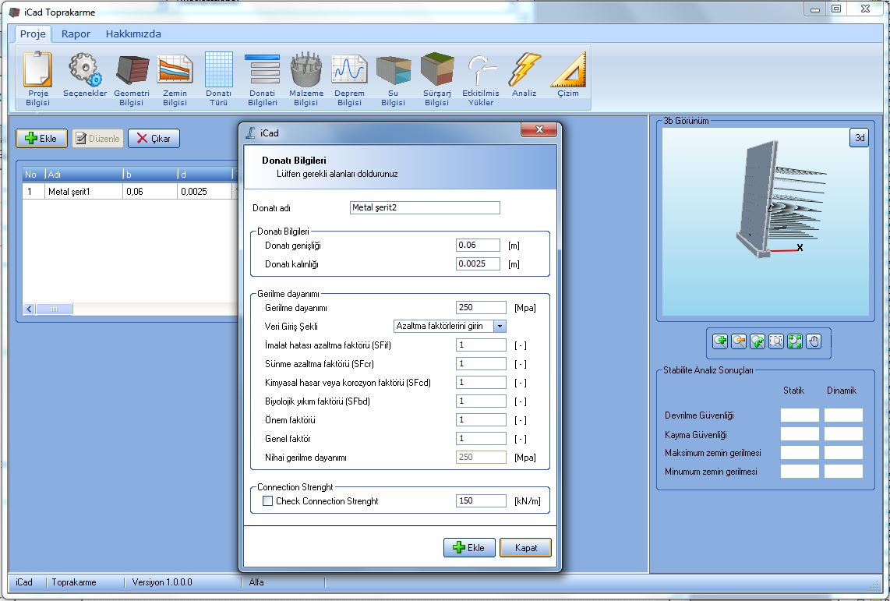Click the İmalat hatası azaltma faktörü field
This screenshot has height=601, width=890.
click(x=481, y=345)
